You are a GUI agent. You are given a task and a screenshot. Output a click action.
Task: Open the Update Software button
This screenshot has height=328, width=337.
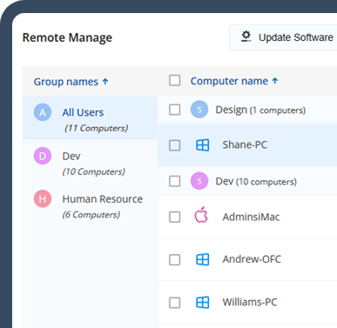(x=283, y=37)
